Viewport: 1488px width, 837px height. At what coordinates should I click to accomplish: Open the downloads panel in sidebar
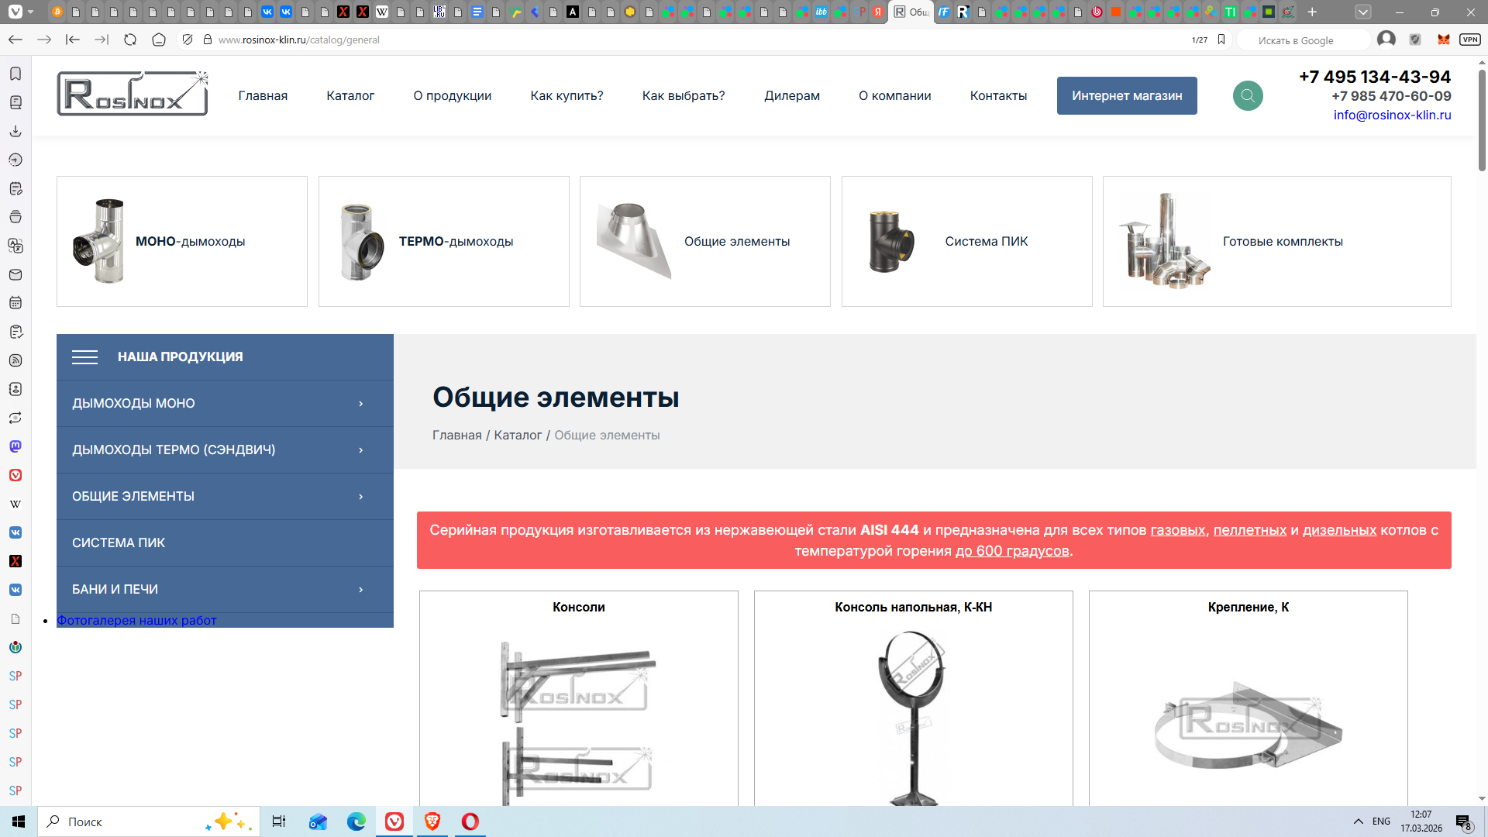(x=15, y=131)
